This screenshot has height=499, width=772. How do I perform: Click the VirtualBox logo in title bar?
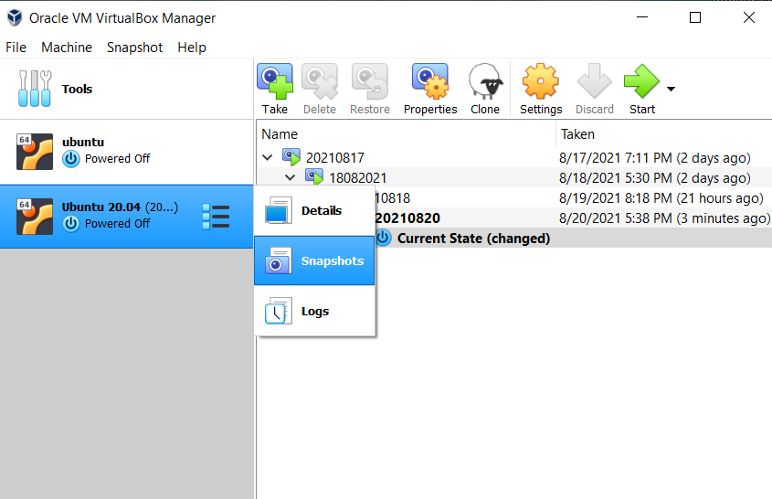(x=15, y=17)
